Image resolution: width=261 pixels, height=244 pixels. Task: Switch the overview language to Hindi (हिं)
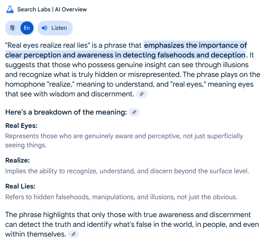pyautogui.click(x=12, y=28)
